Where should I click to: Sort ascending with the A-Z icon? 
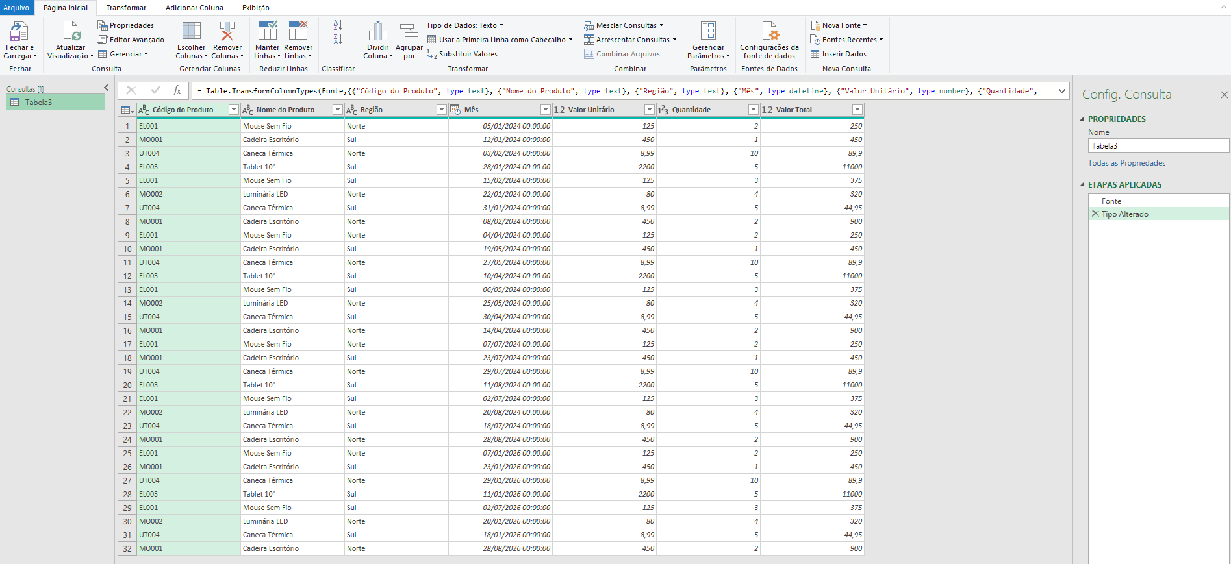pyautogui.click(x=338, y=25)
